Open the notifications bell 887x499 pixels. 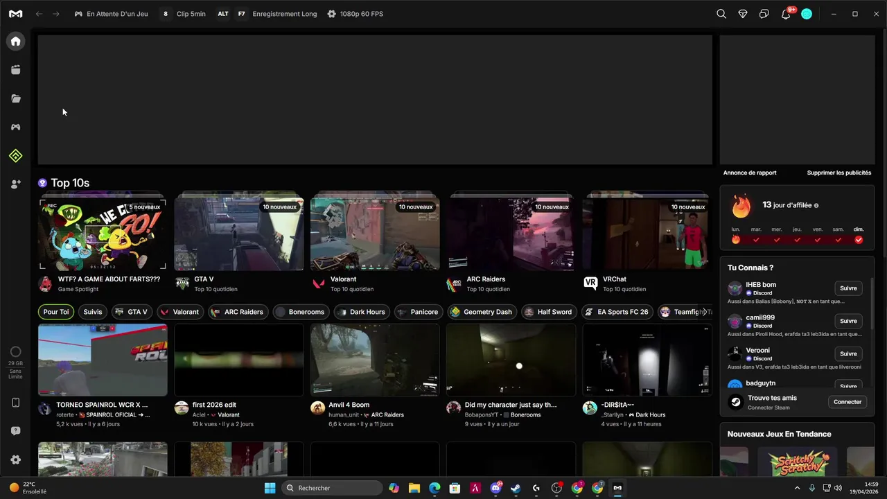coord(786,14)
